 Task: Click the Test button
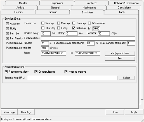(x=120, y=58)
